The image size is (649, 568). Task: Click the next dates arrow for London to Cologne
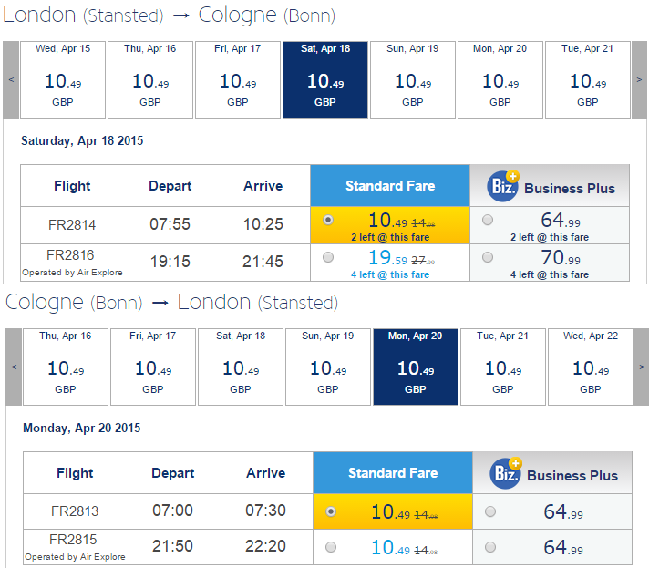tap(639, 79)
